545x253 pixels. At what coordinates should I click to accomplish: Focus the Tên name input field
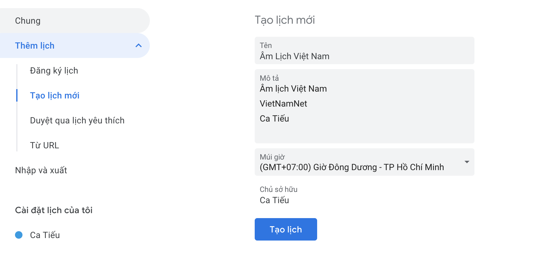pyautogui.click(x=364, y=56)
